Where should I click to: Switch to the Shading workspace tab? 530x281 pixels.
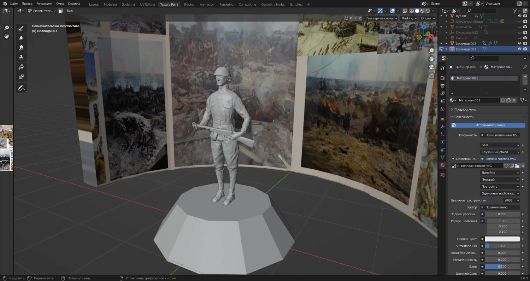(x=189, y=4)
